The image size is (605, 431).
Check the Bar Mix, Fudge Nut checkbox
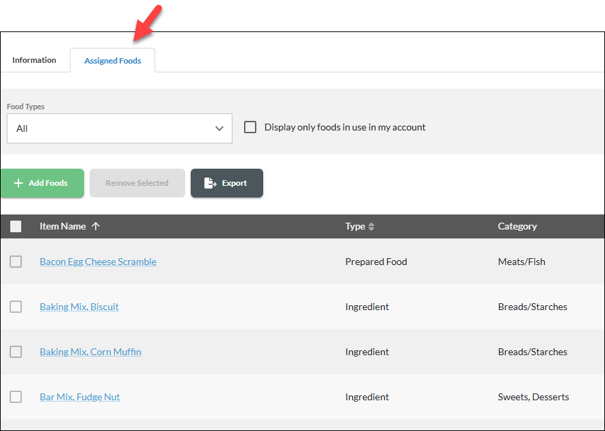pyautogui.click(x=16, y=397)
